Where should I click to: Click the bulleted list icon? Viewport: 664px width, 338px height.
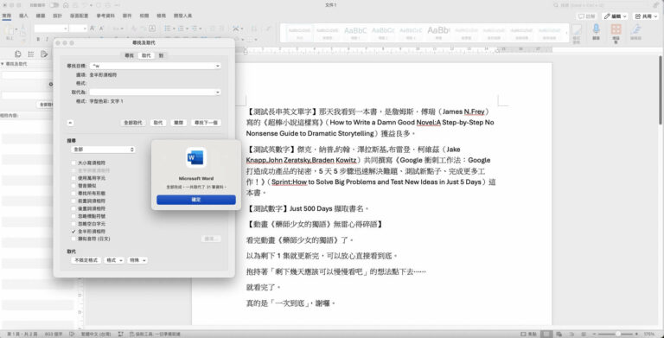(168, 29)
